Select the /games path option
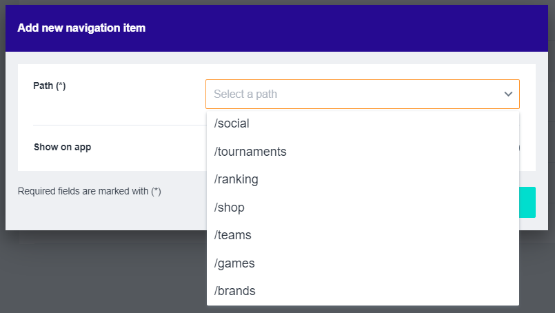The width and height of the screenshot is (555, 313). 234,263
